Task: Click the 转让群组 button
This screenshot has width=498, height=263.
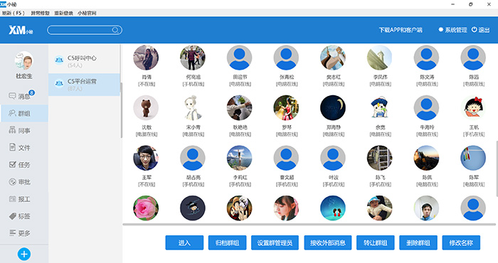Action: coord(376,242)
